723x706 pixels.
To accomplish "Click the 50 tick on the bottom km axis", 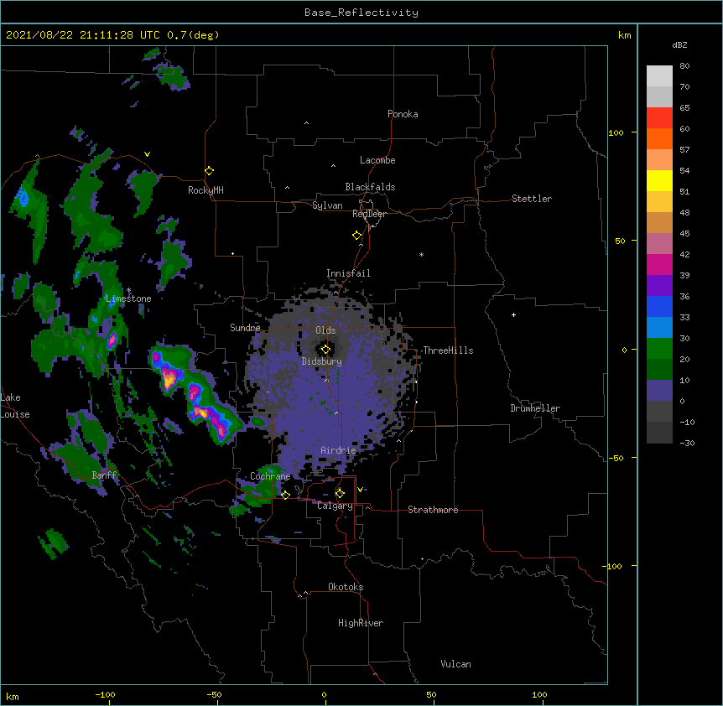I will [x=431, y=694].
